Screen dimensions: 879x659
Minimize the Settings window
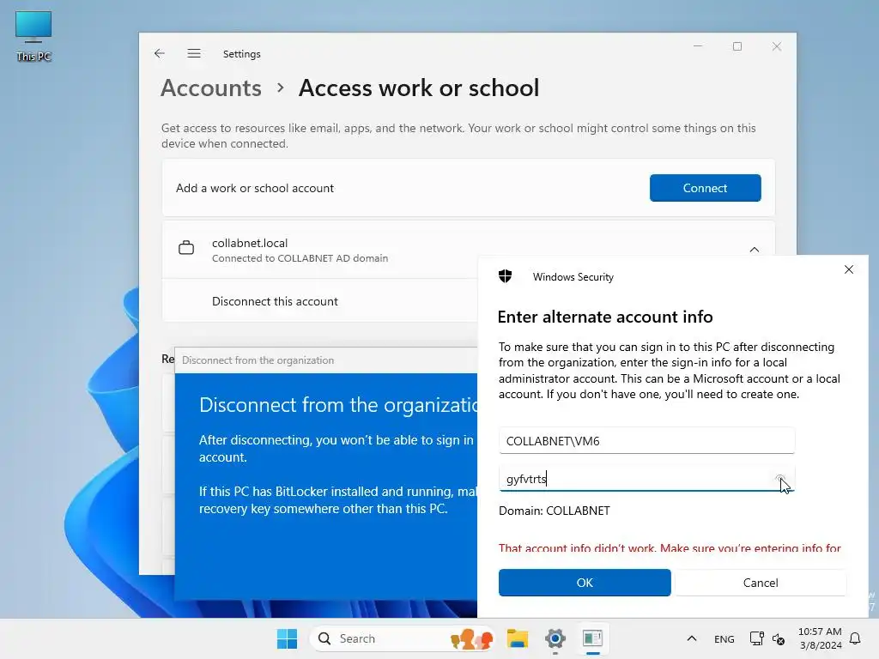698,46
